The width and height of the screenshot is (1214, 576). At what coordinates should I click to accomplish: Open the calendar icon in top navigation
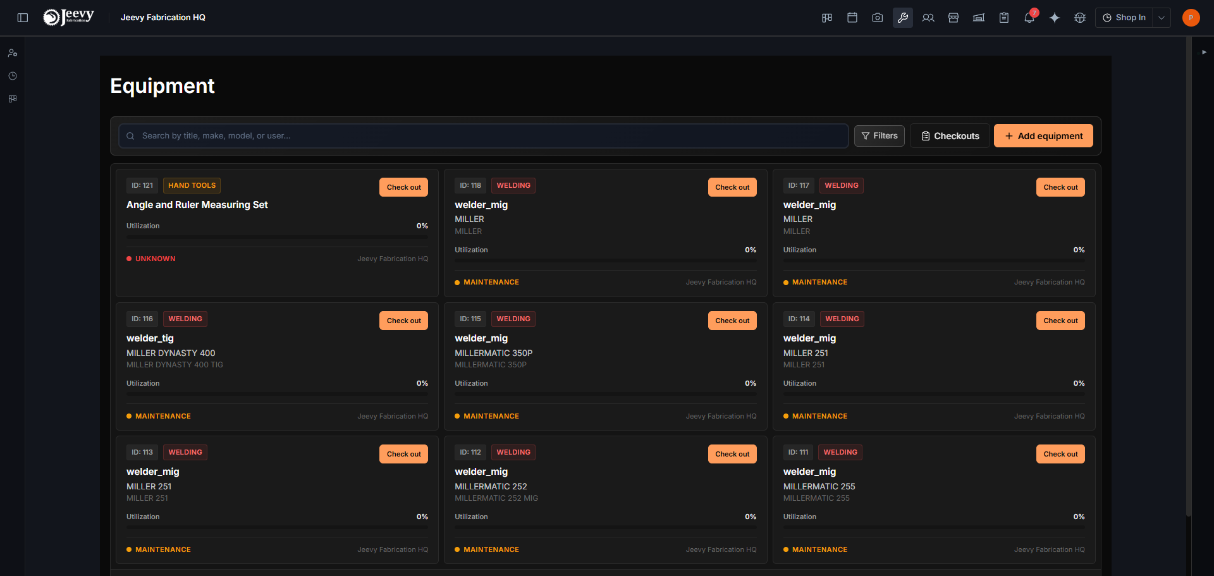(x=852, y=18)
